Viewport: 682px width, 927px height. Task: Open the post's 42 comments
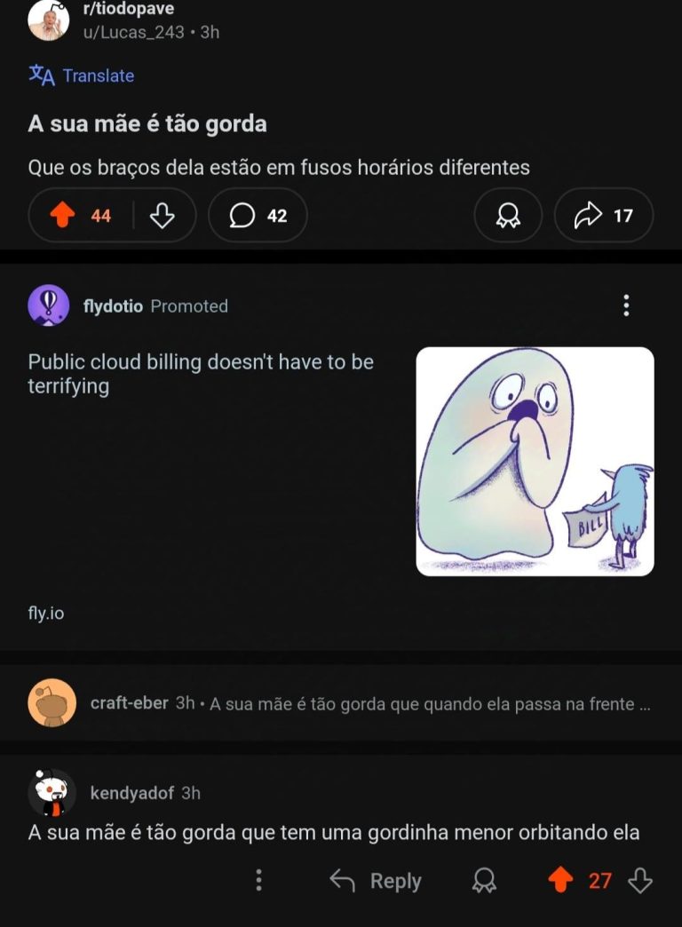click(258, 216)
